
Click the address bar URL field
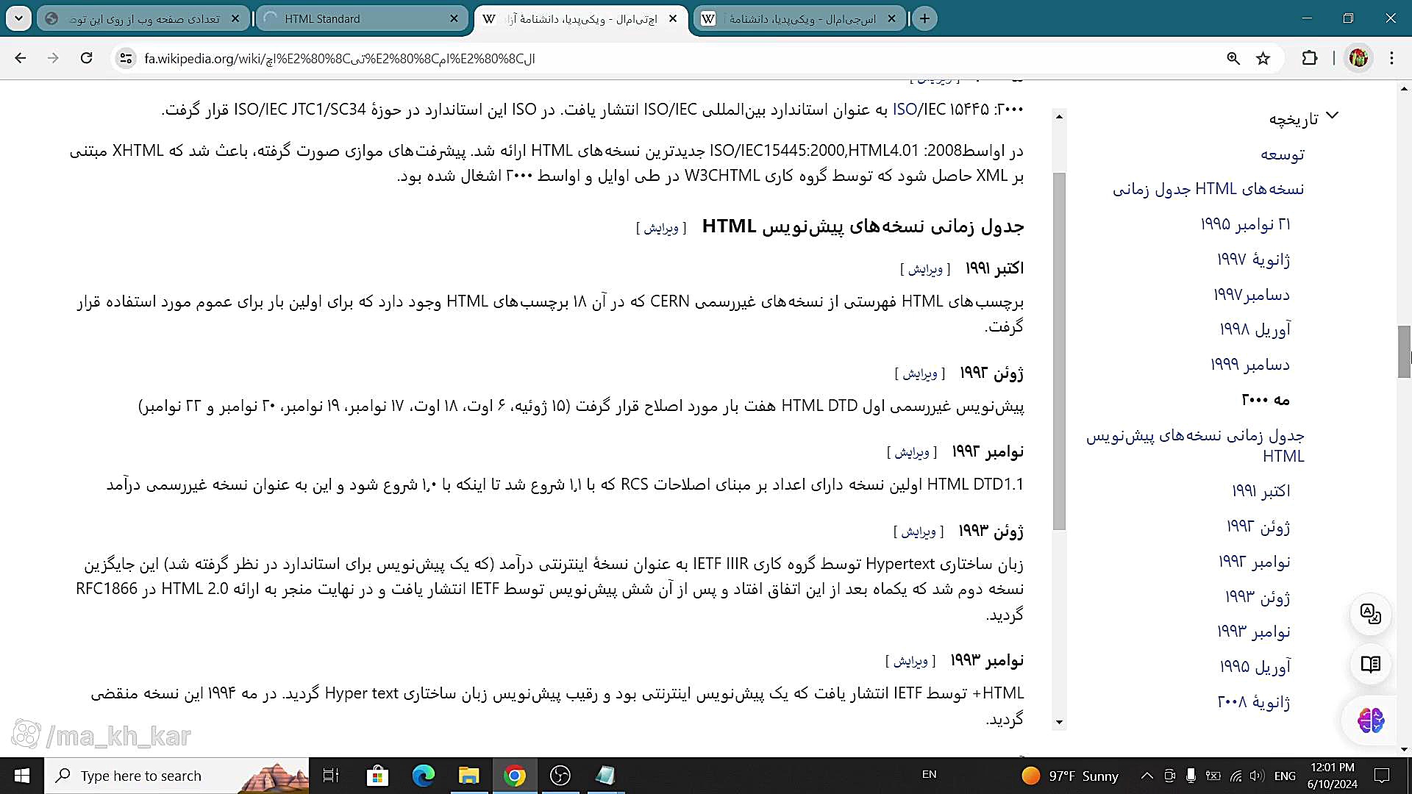point(662,58)
